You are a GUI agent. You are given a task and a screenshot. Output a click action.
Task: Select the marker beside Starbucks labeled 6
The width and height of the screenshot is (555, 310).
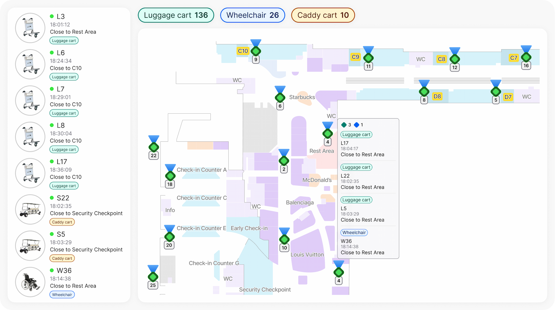(280, 97)
